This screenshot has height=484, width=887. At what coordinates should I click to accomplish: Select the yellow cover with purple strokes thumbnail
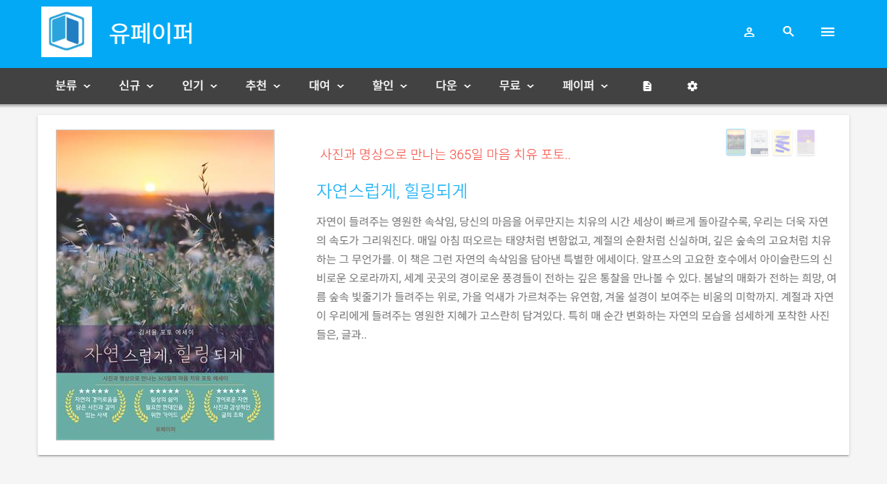point(782,143)
